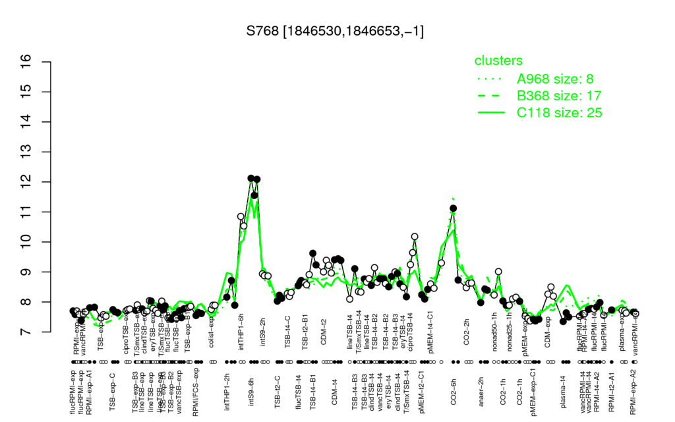Screen dimensions: 675x422
Task: Click the 'intTHP1-2h' x-axis label
Action: click(227, 391)
